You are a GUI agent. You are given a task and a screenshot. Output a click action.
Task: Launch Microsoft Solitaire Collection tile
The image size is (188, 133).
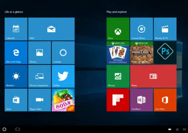pos(118,52)
